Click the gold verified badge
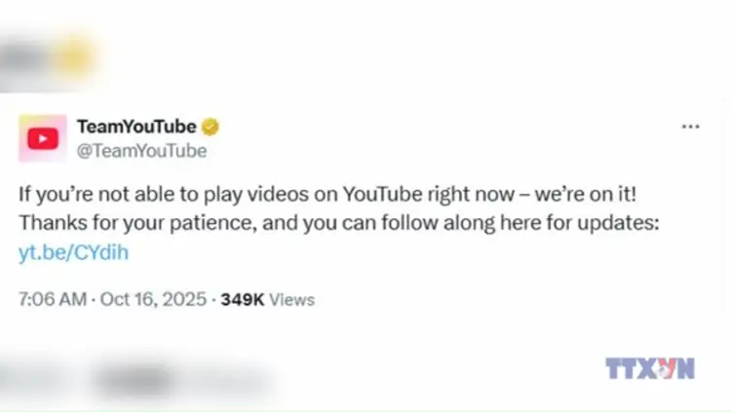The height and width of the screenshot is (412, 731). click(x=211, y=127)
